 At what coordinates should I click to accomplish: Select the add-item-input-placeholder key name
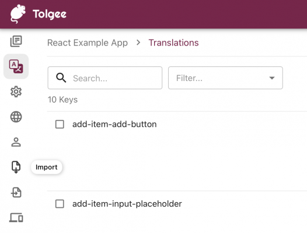coord(127,204)
